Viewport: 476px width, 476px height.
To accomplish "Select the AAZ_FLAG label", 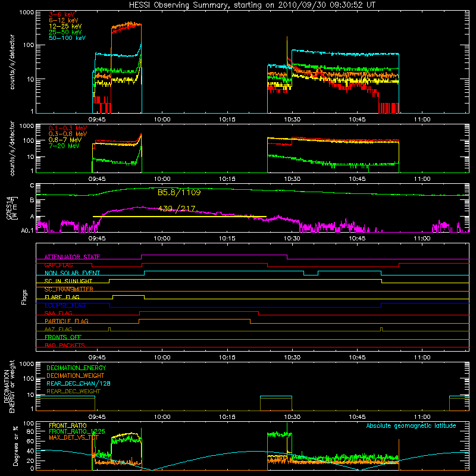I will coord(58,329).
